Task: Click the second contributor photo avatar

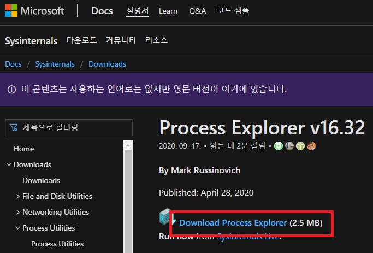Action: click(289, 146)
